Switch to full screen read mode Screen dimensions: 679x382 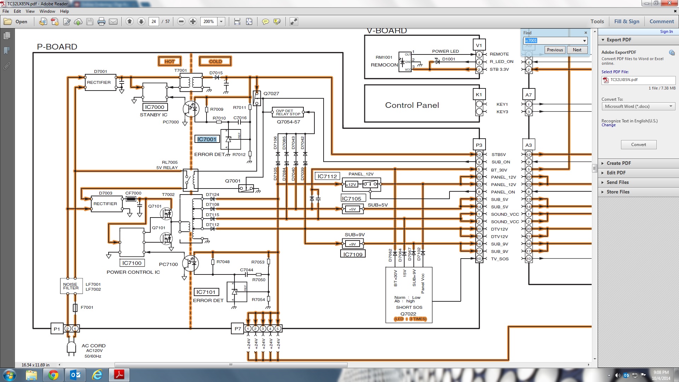click(294, 22)
